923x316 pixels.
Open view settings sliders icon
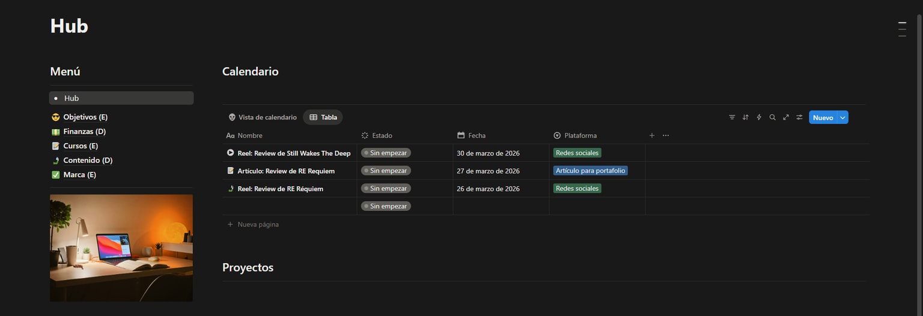click(799, 117)
